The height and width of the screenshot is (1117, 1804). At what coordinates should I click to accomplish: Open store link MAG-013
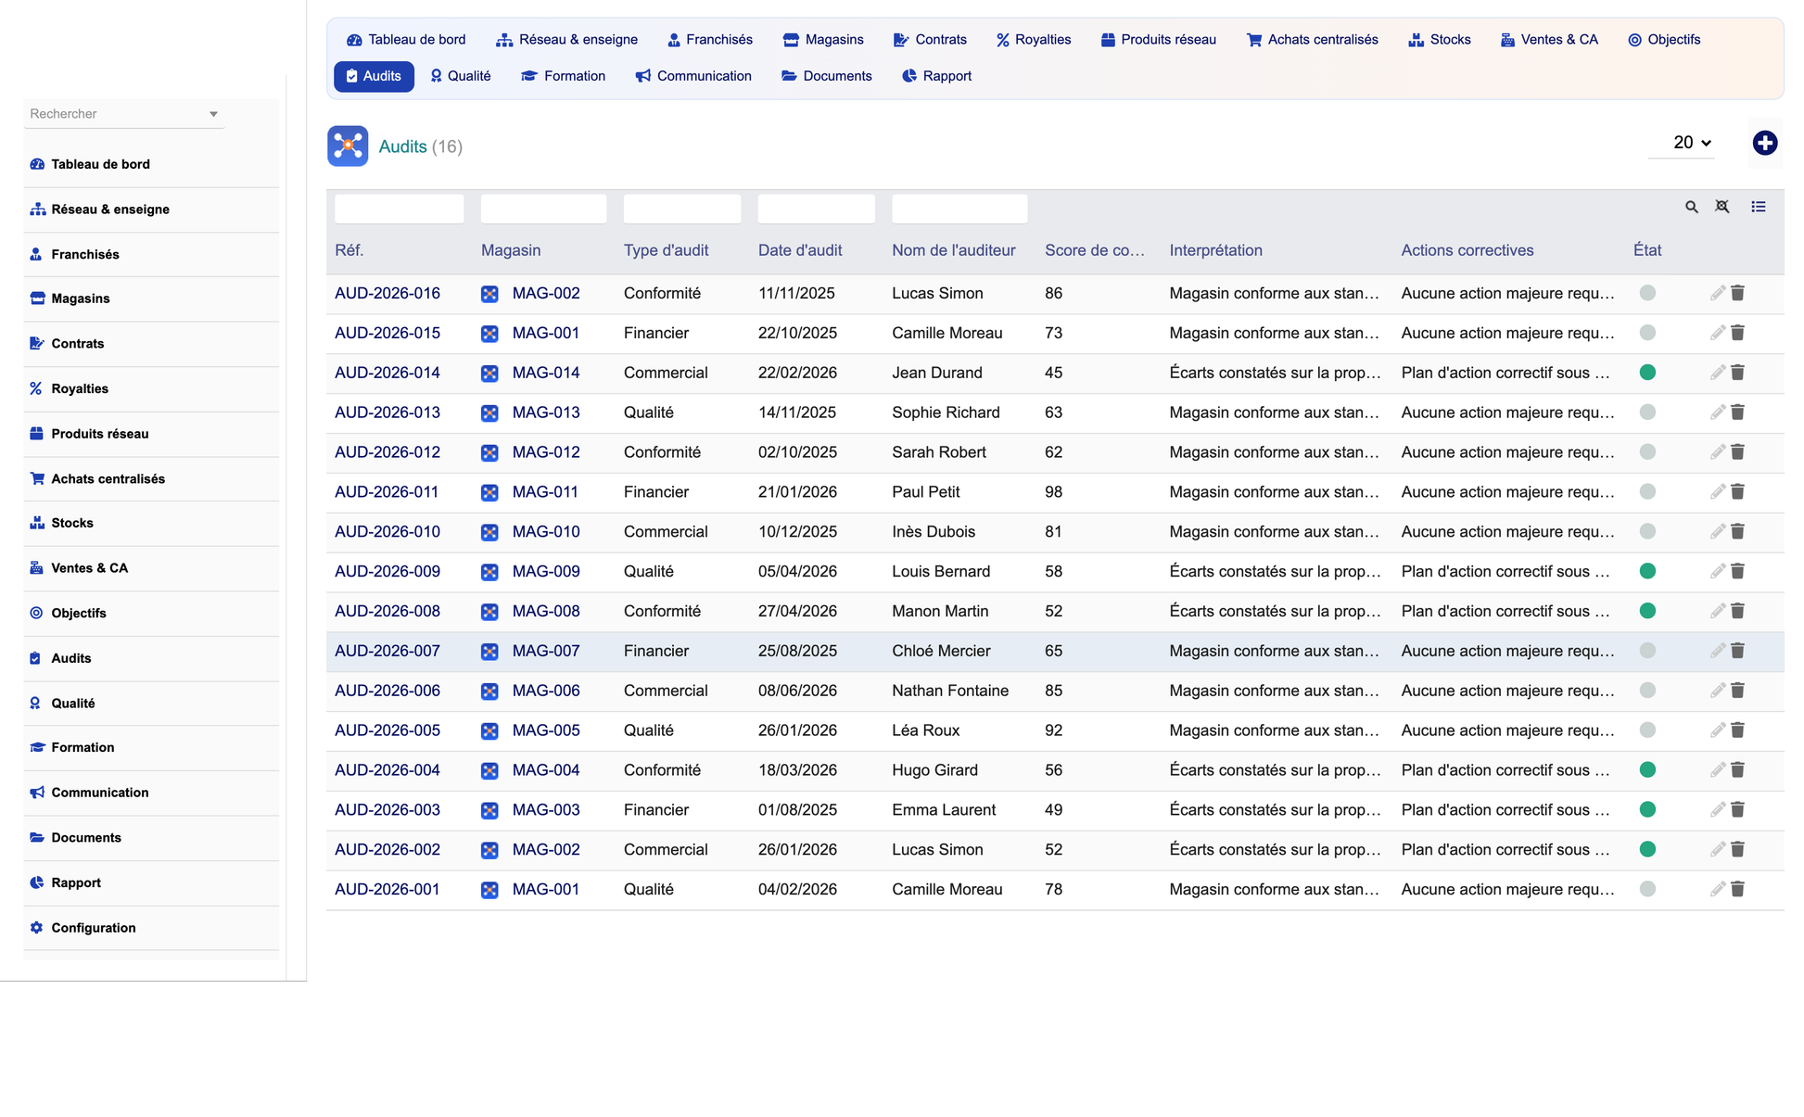(x=546, y=413)
